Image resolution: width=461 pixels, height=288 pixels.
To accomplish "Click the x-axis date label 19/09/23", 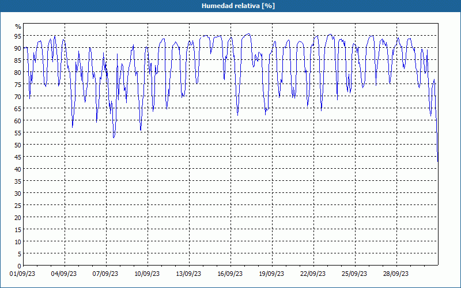I will tap(271, 274).
